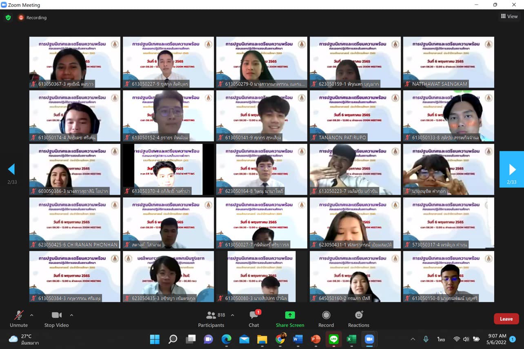Expand video options arrow beside Stop Video
524x349 pixels.
pyautogui.click(x=71, y=315)
